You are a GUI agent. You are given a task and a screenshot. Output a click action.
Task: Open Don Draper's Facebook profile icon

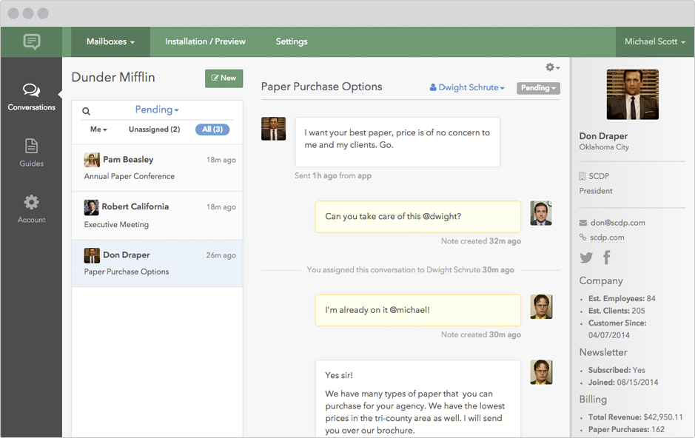click(x=605, y=257)
